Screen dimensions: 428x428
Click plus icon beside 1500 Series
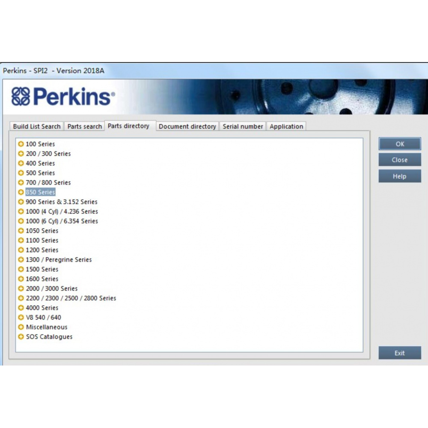21,269
